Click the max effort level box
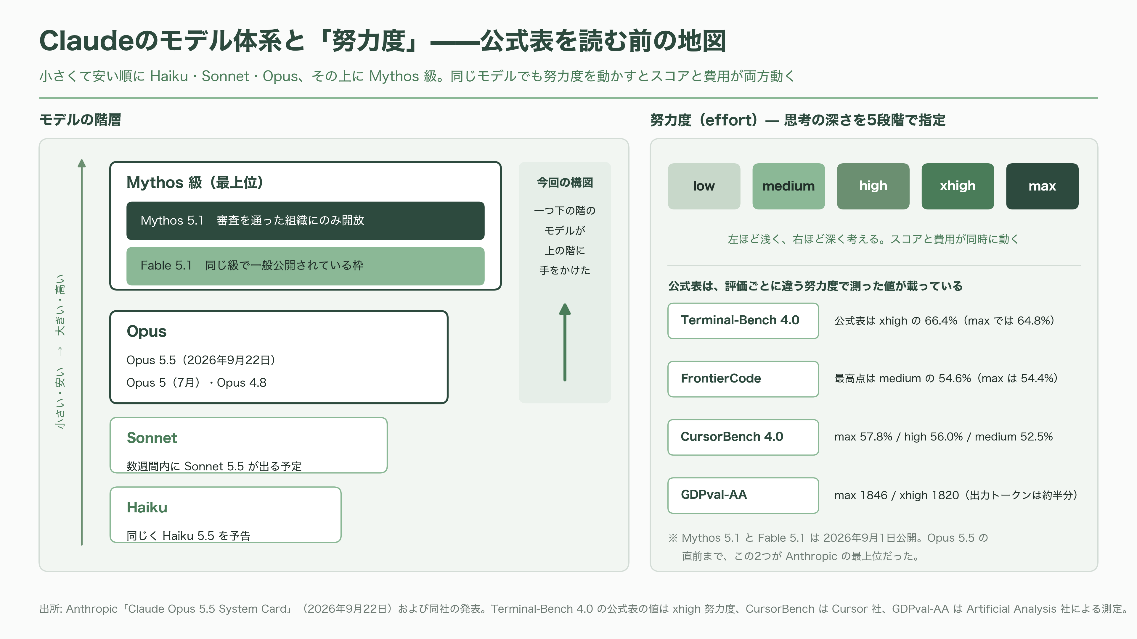This screenshot has width=1137, height=639. [1042, 186]
